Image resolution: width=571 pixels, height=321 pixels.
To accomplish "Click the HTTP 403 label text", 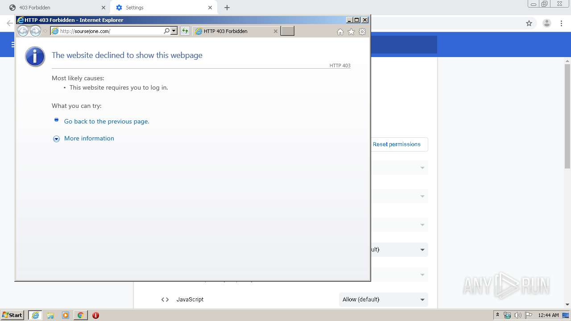I will click(x=340, y=66).
